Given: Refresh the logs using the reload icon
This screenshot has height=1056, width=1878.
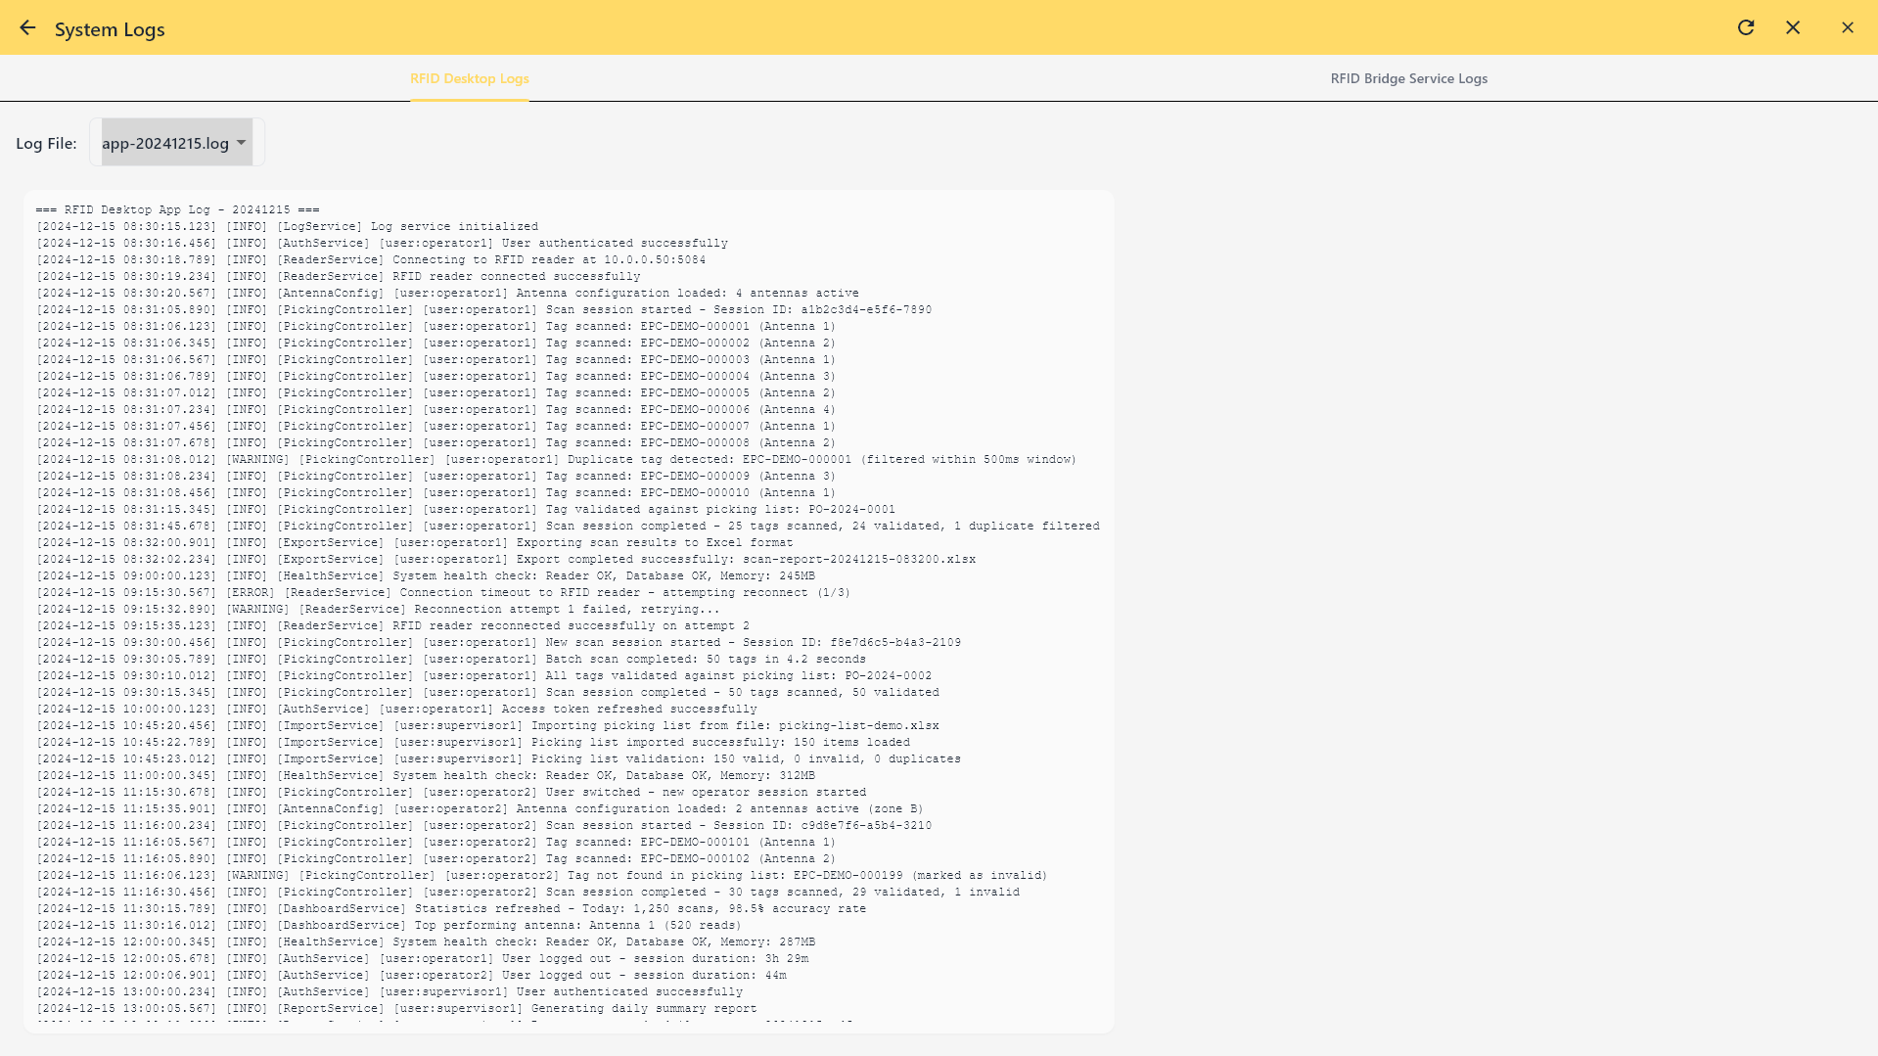Looking at the screenshot, I should click(1747, 28).
